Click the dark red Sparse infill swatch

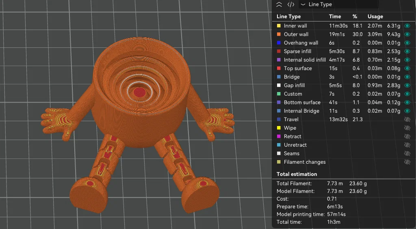[x=279, y=51]
